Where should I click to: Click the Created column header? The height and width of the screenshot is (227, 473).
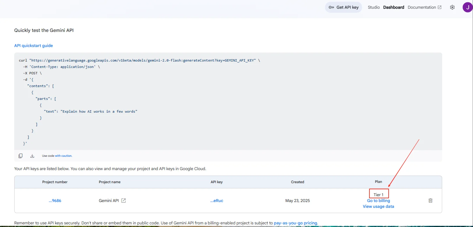298,182
